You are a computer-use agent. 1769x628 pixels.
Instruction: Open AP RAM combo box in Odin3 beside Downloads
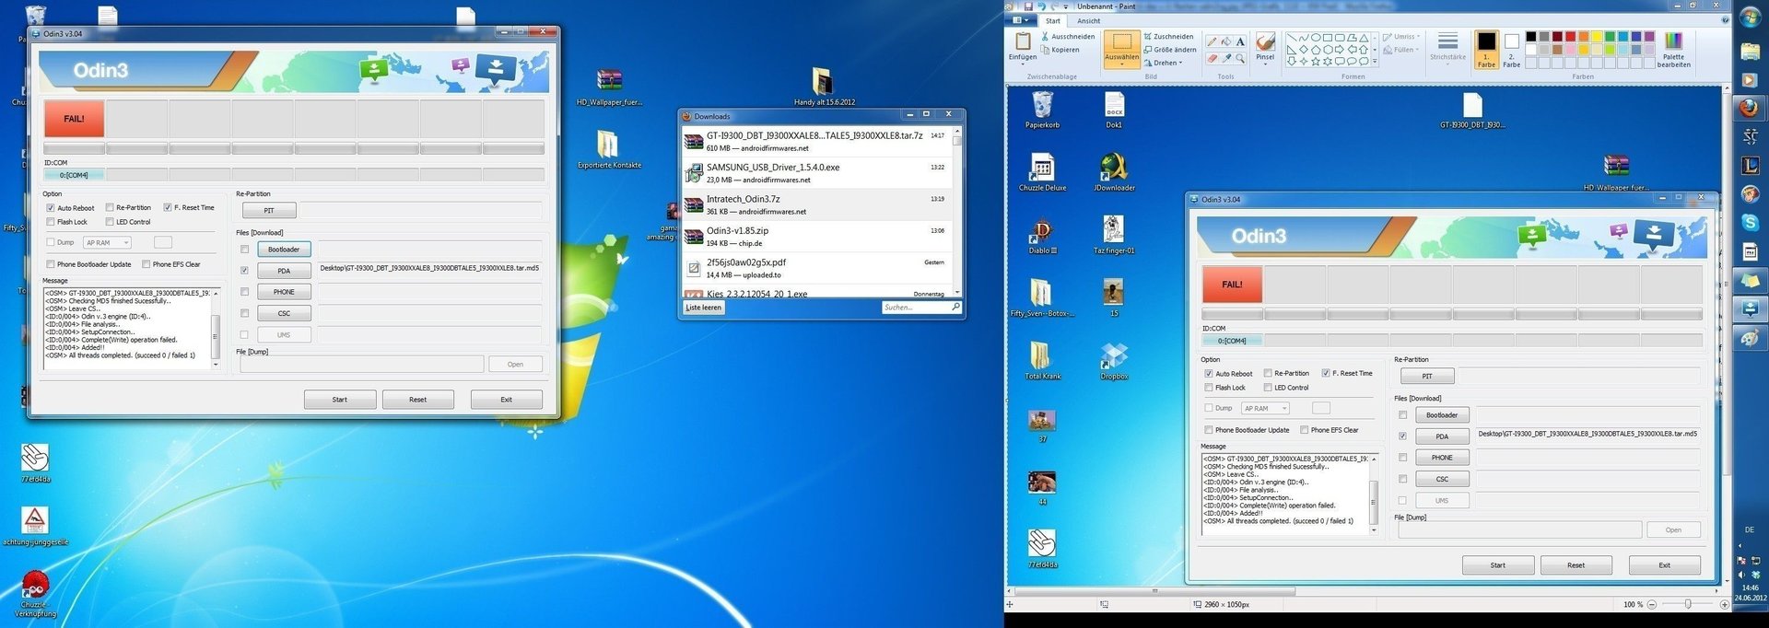[107, 243]
